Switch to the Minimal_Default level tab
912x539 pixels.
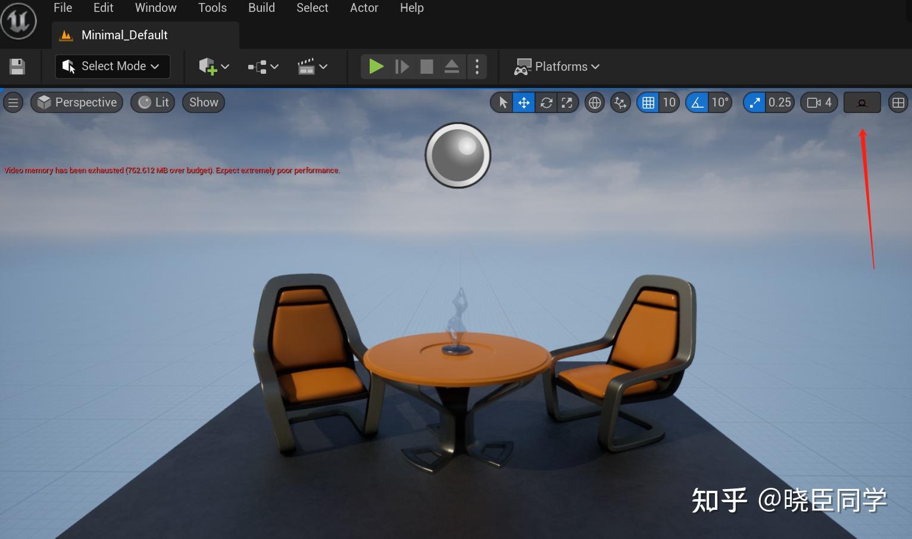click(124, 35)
